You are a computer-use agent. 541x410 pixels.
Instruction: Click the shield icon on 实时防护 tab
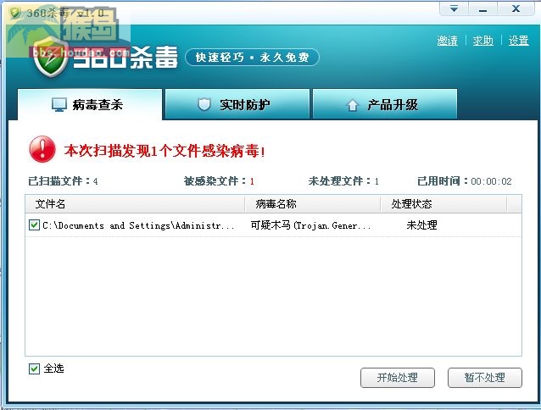(x=204, y=104)
